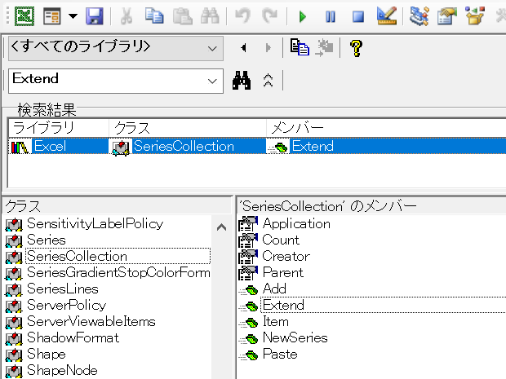The image size is (506, 379).
Task: Click the Save icon in toolbar
Action: 94,15
